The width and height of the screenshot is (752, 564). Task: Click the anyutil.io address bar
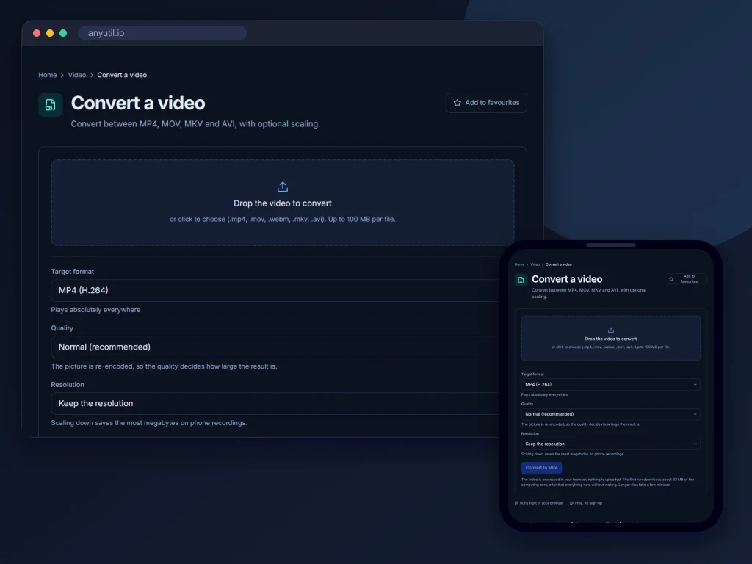coord(162,33)
